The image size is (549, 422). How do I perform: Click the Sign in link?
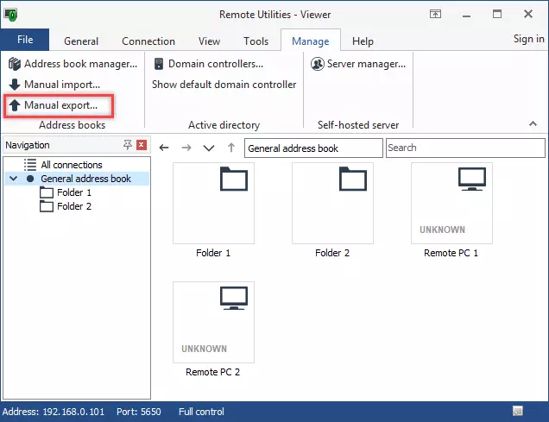point(528,39)
